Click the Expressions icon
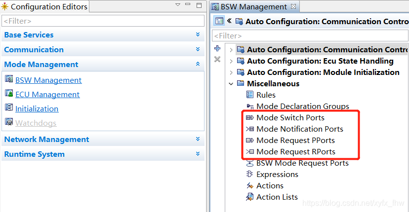 [249, 174]
